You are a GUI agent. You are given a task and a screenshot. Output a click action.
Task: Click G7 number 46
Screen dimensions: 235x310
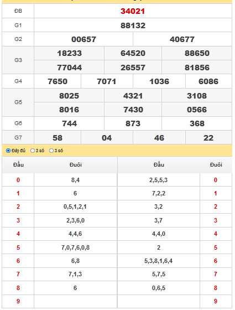(x=159, y=138)
